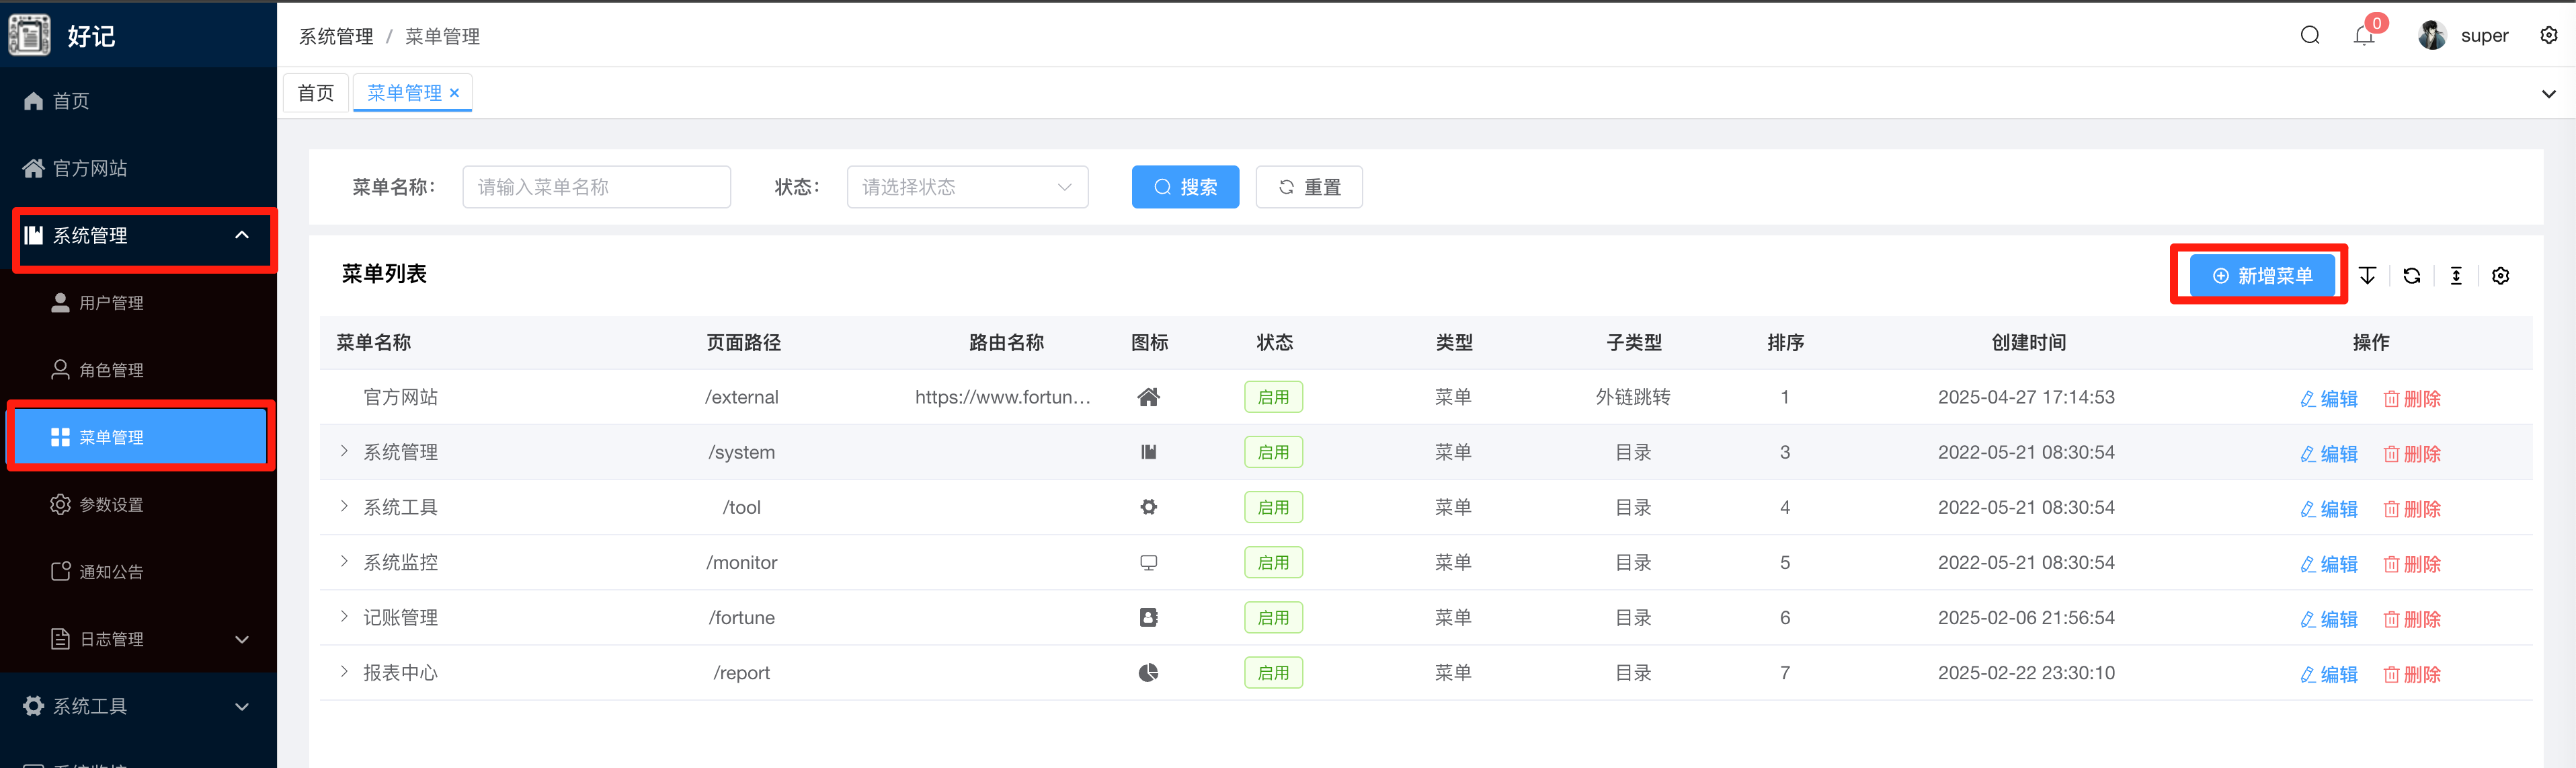Click the collapse-all rows icon
This screenshot has height=768, width=2576.
tap(2456, 276)
